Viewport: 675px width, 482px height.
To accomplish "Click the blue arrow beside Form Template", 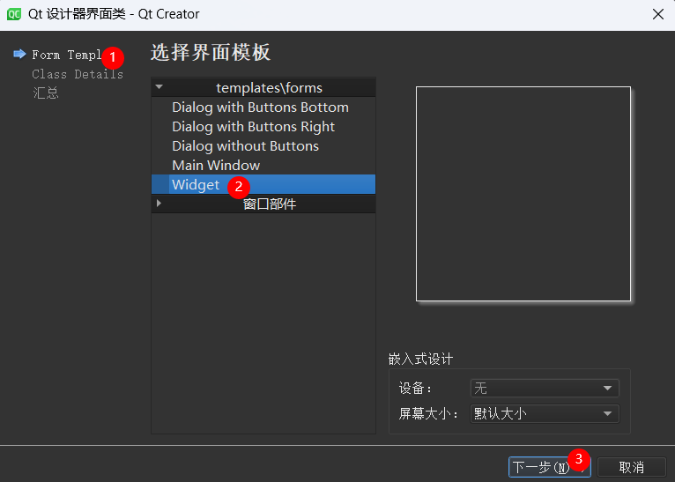I will (x=19, y=55).
